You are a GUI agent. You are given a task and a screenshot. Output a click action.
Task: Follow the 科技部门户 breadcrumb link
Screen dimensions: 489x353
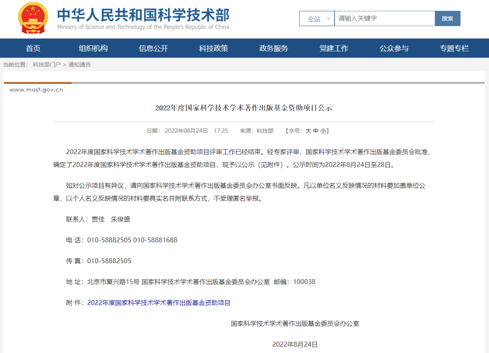click(x=47, y=65)
